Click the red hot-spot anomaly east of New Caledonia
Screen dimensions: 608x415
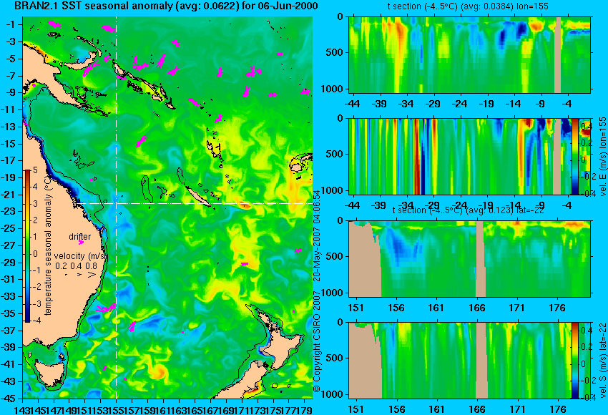245,205
